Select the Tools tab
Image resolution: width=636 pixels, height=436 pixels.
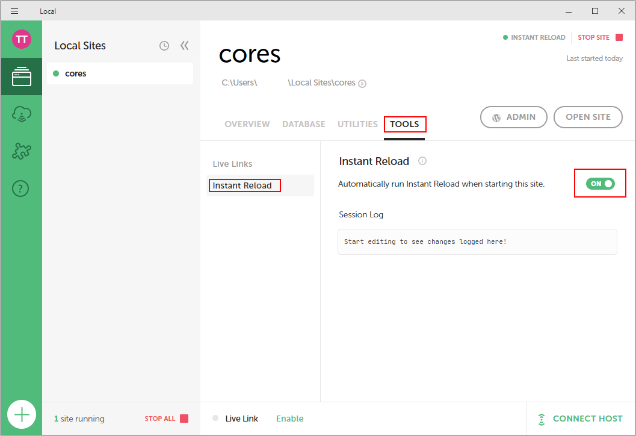click(x=404, y=124)
